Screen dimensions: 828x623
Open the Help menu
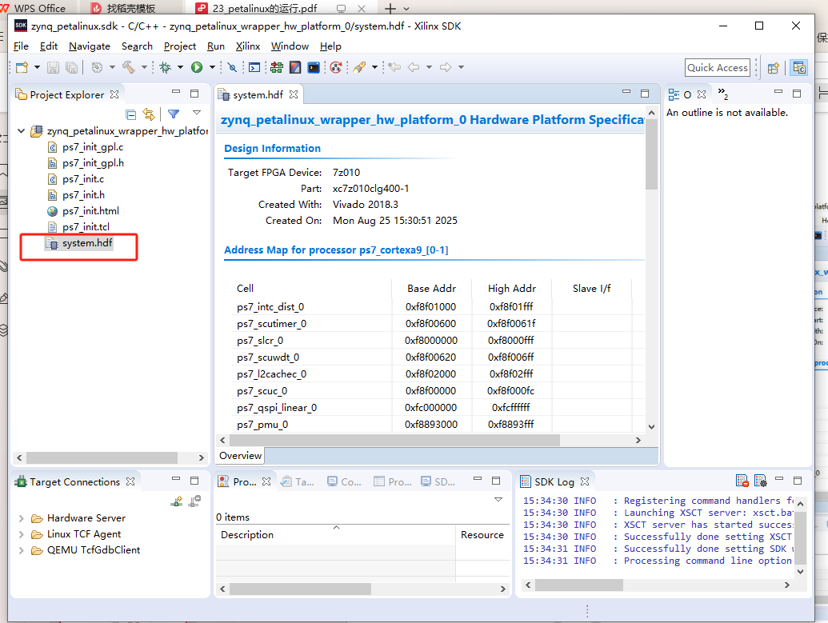click(x=330, y=46)
